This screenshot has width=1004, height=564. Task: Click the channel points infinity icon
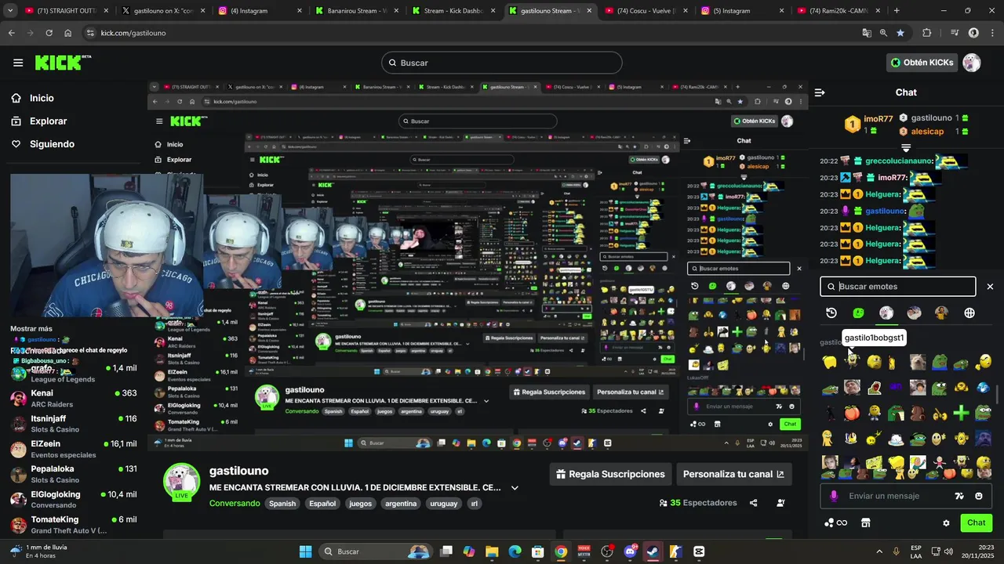pos(836,522)
